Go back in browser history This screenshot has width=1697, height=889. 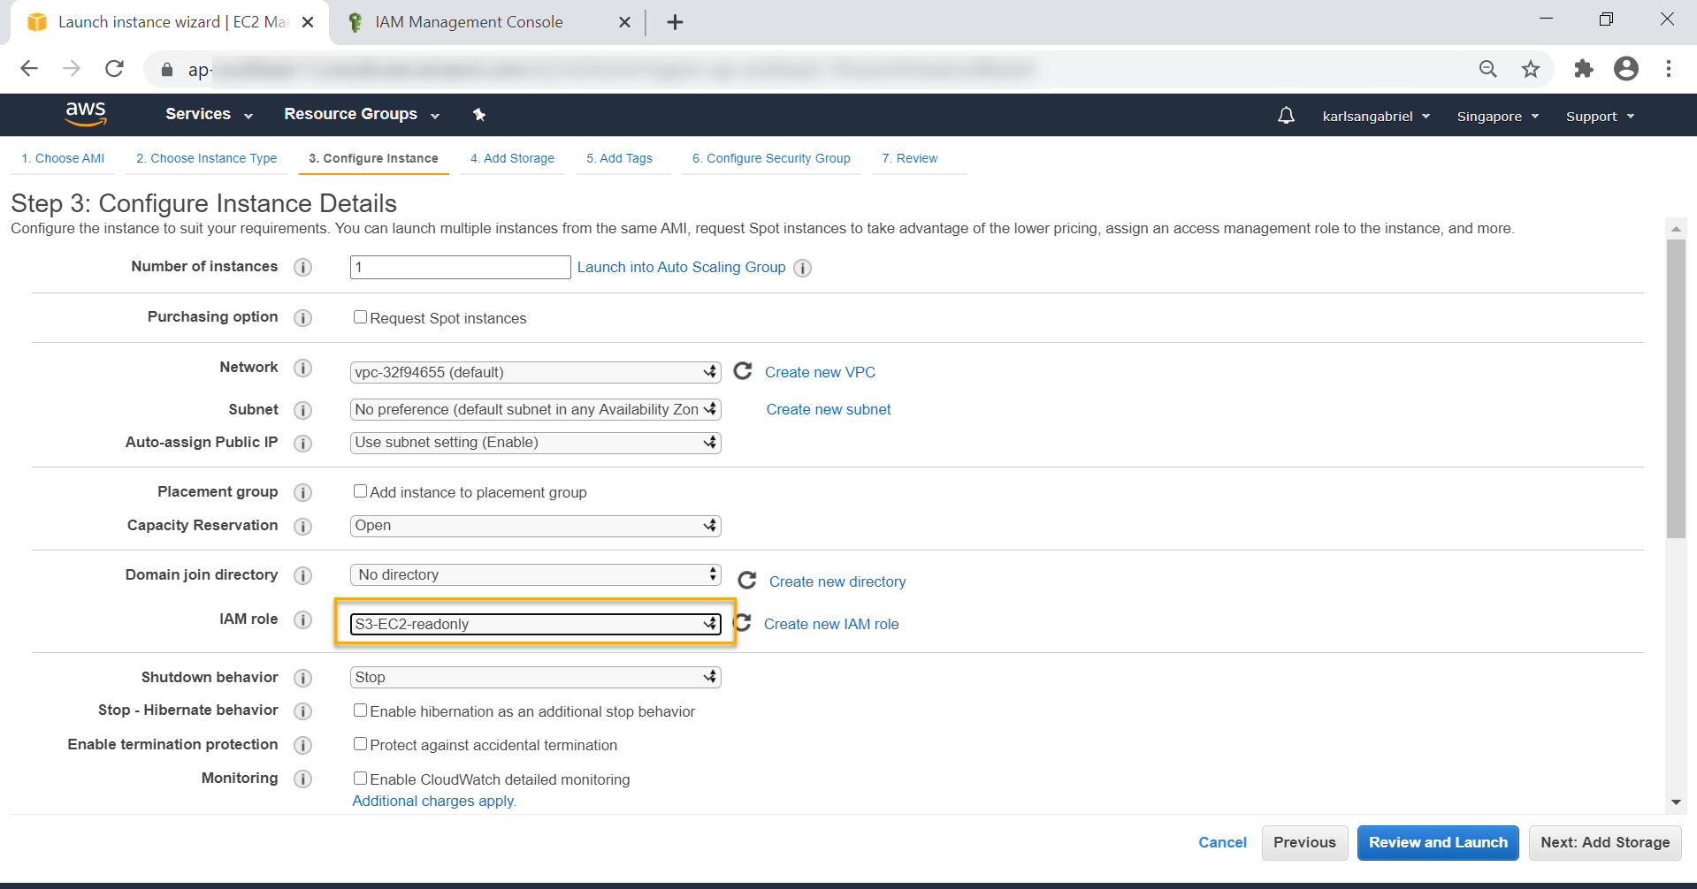29,69
